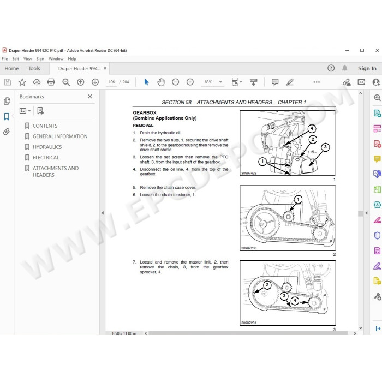382x382 pixels.
Task: Open More Tools wrench icon in right pane
Action: coord(377,296)
